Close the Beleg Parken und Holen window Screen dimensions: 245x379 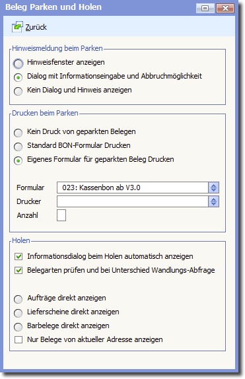click(x=225, y=9)
